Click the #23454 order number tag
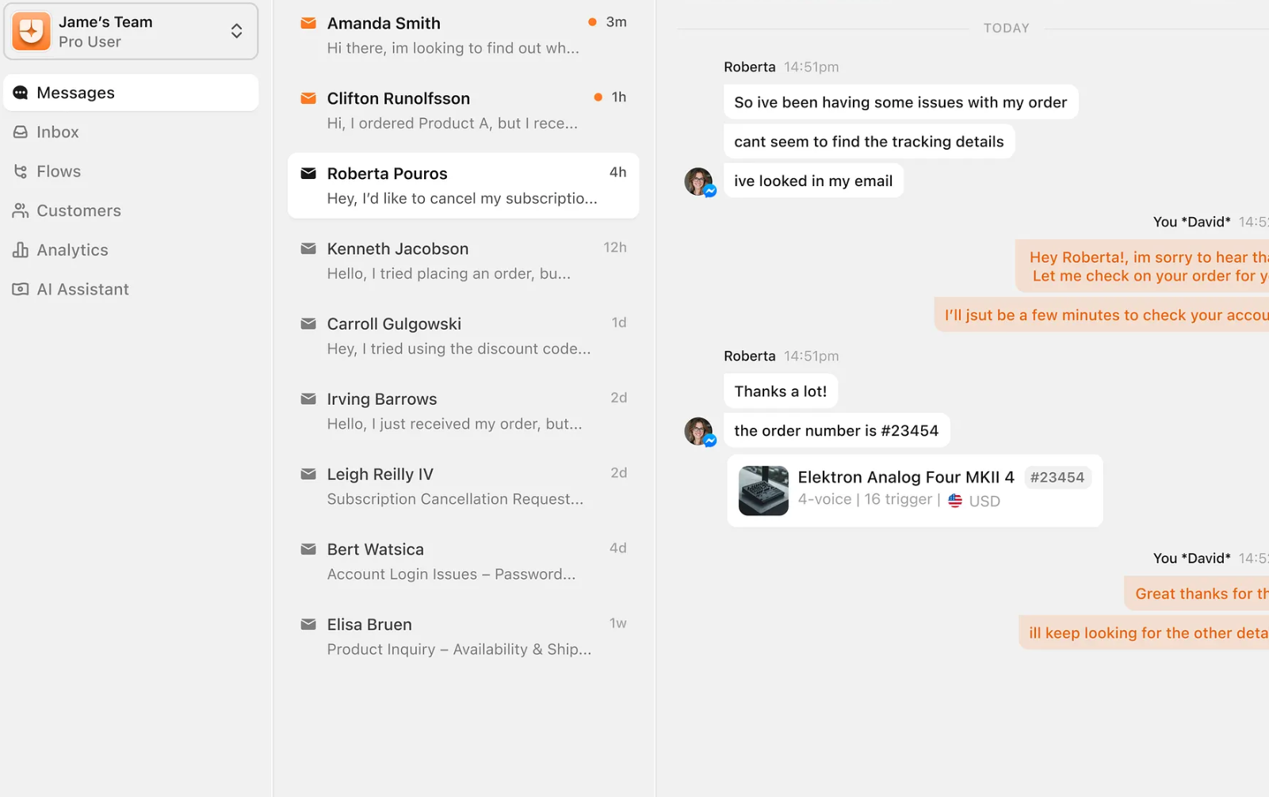This screenshot has width=1269, height=797. (1057, 477)
